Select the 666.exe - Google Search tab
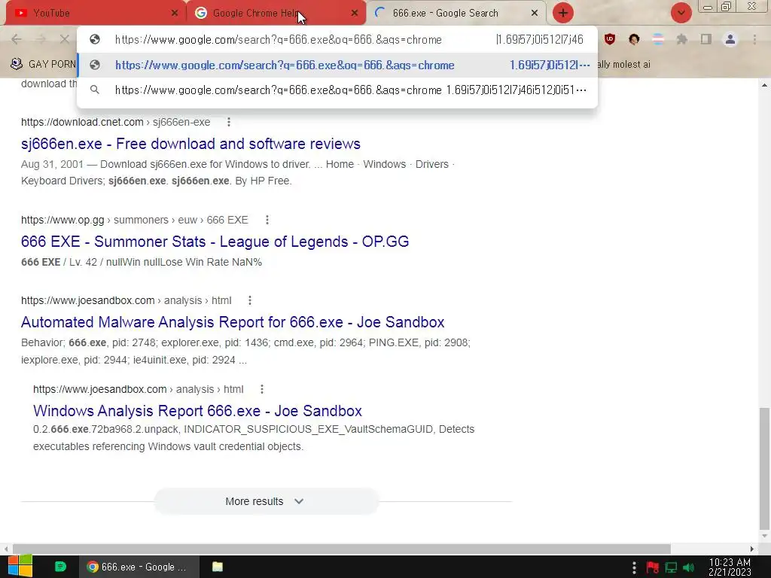Viewport: 771px width, 578px height. tap(456, 13)
